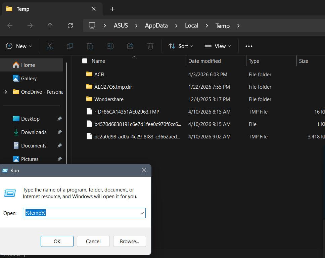The image size is (325, 258).
Task: Click the Rename icon in toolbar
Action: [110, 46]
